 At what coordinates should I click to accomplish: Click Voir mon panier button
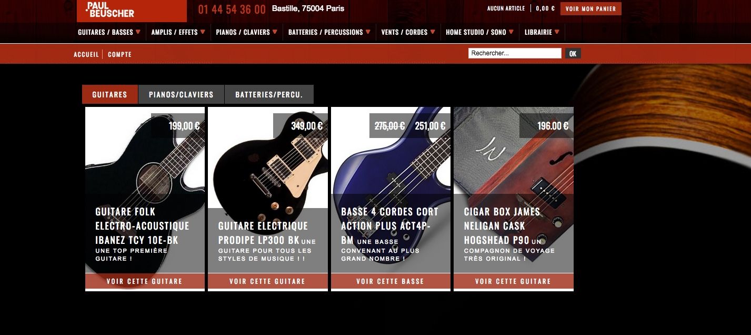point(590,8)
